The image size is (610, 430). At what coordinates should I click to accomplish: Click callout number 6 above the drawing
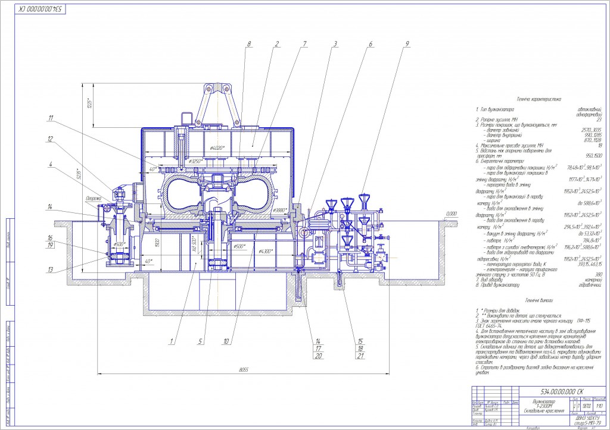click(x=371, y=44)
